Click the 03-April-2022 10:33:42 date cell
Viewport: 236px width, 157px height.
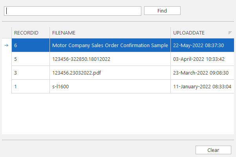(202, 59)
